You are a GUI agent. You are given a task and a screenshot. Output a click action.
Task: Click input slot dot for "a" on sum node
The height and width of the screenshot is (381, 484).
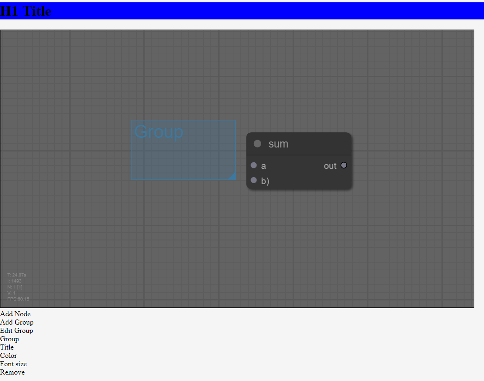(253, 165)
